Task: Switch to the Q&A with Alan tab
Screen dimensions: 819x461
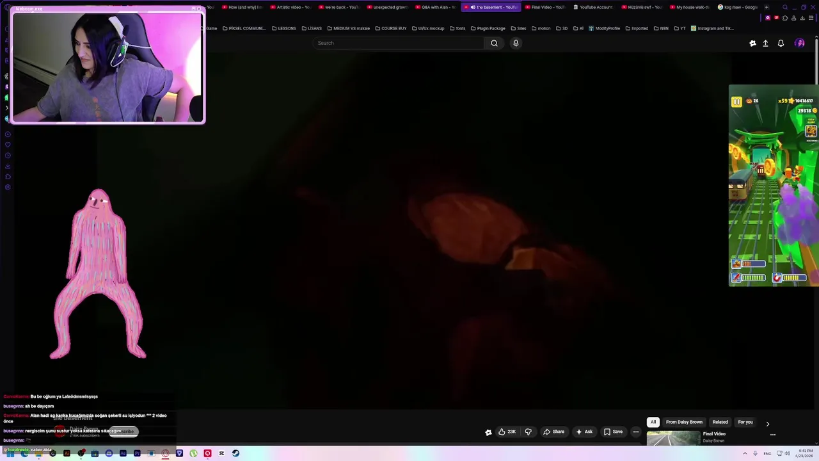Action: point(435,7)
